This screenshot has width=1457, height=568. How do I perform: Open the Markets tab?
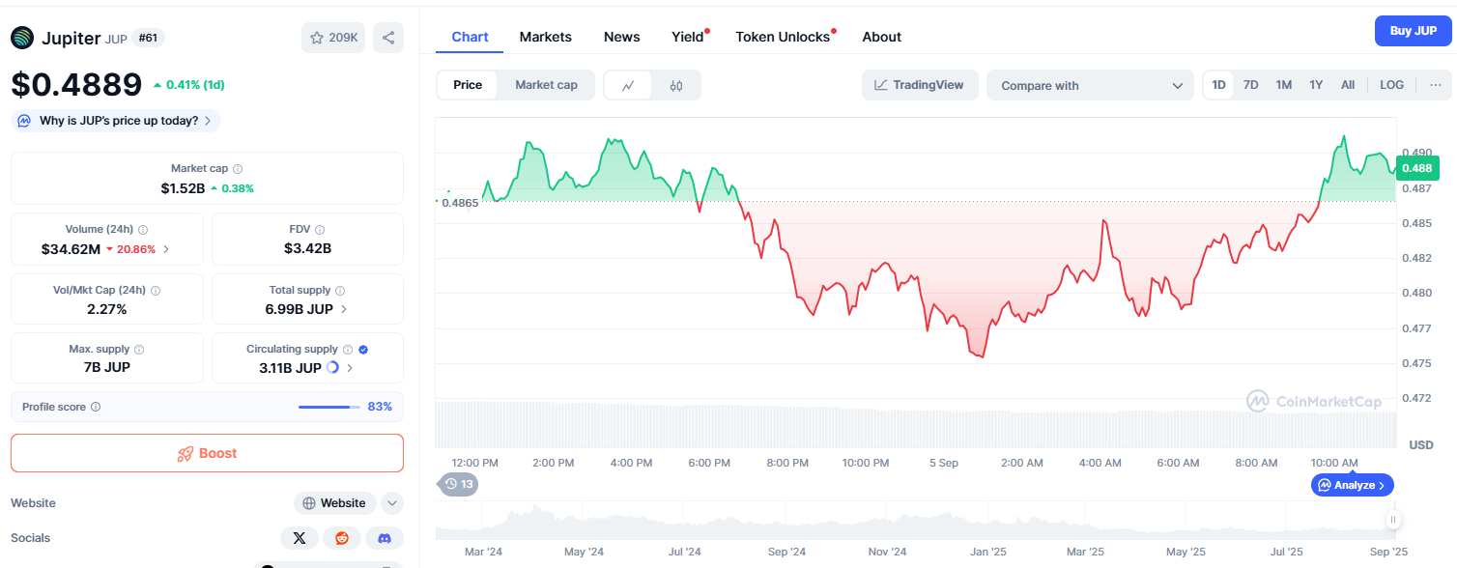pyautogui.click(x=546, y=37)
